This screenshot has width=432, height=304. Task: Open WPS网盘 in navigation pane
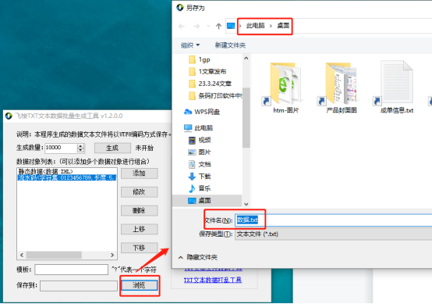pos(202,112)
